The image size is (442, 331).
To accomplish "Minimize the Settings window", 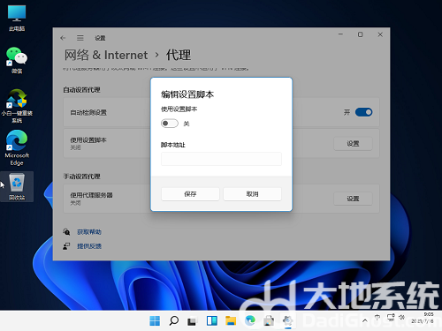I will point(340,34).
